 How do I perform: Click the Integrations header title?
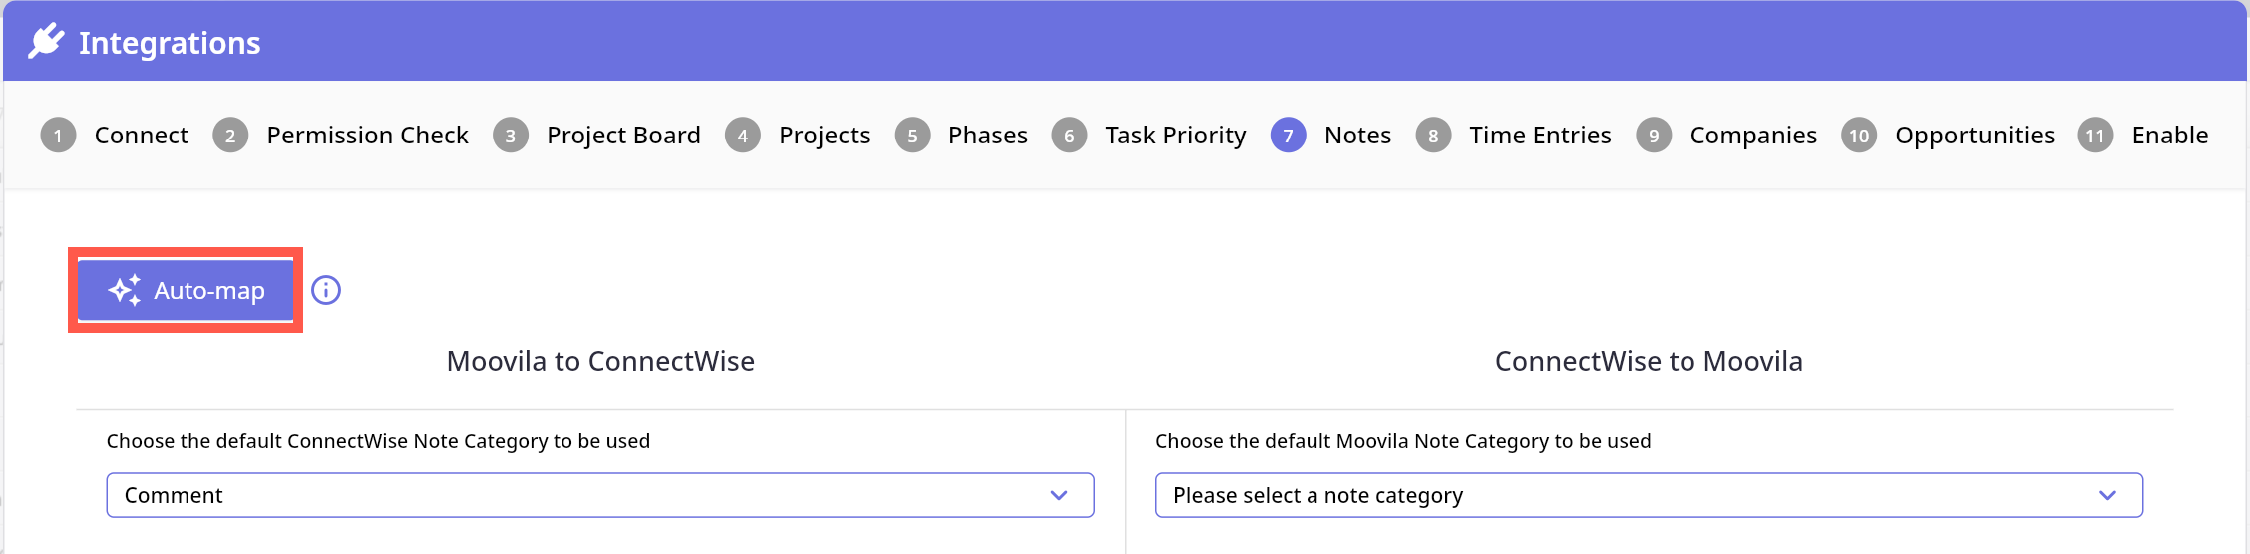point(170,43)
